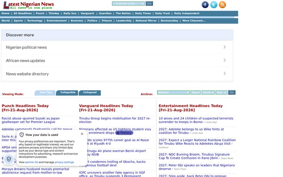Viewport: 283px width, 177px height.
Task: Open the partner list link
Action: [x=31, y=162]
